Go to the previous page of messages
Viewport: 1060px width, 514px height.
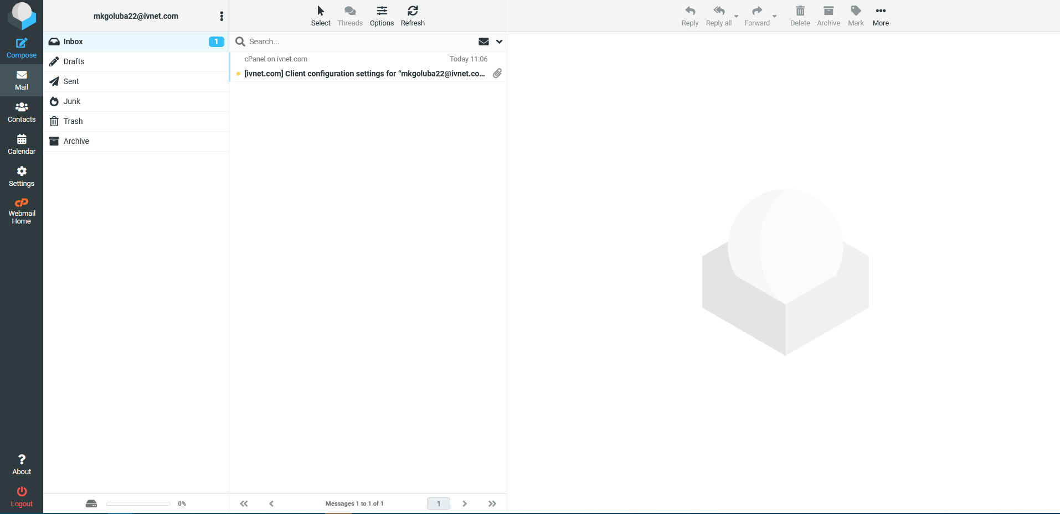[x=271, y=503]
